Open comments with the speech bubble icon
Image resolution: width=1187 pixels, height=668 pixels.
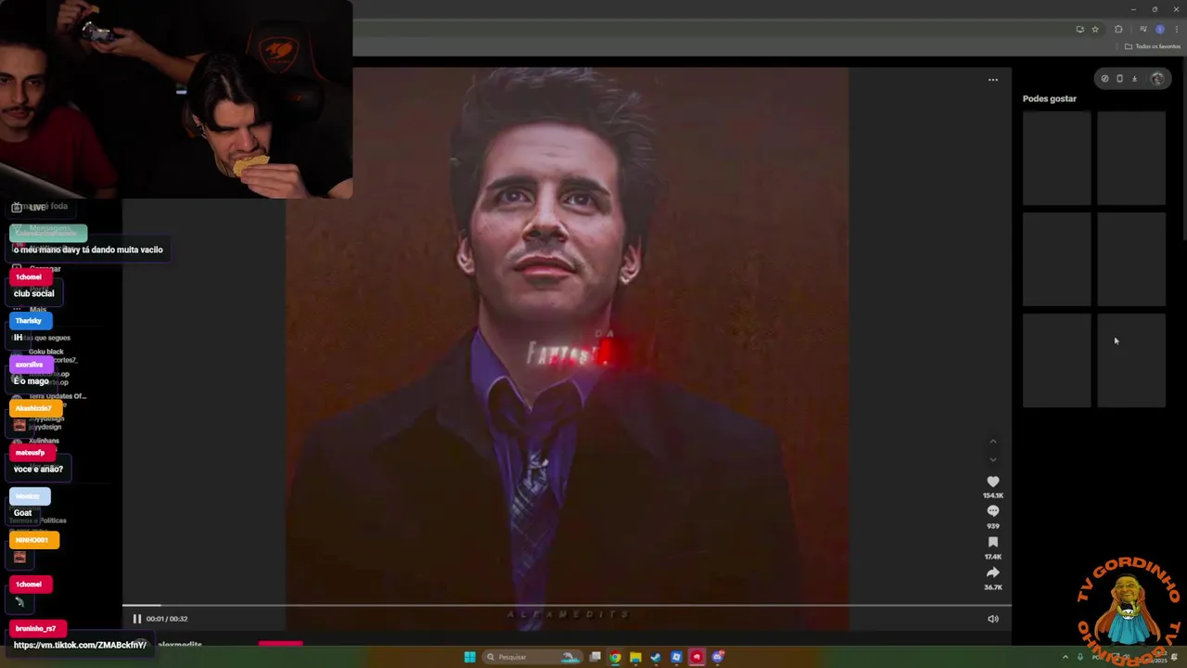[993, 511]
